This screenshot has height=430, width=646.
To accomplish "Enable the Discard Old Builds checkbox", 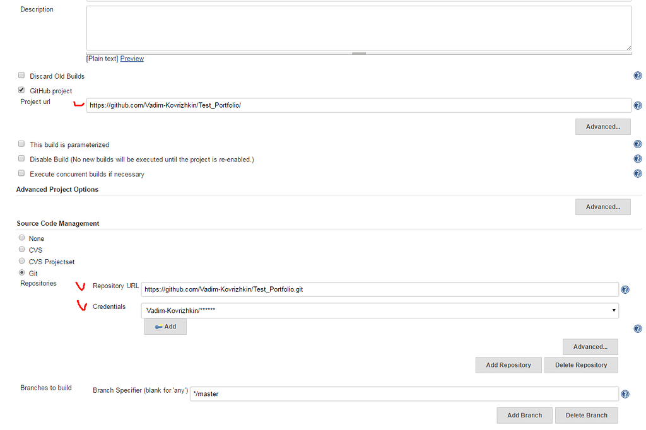I will pyautogui.click(x=21, y=74).
